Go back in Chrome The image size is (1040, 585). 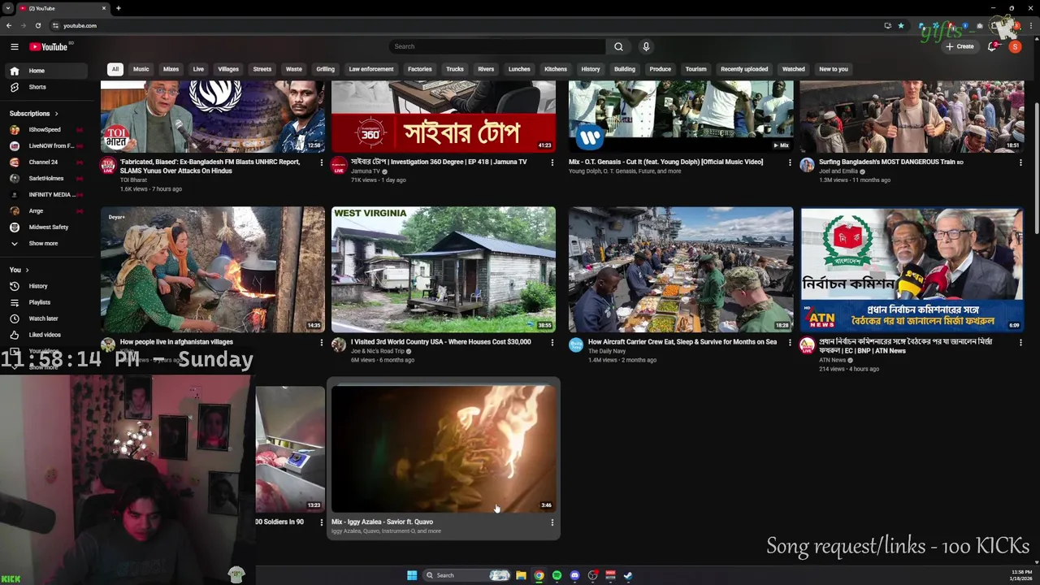tap(9, 25)
